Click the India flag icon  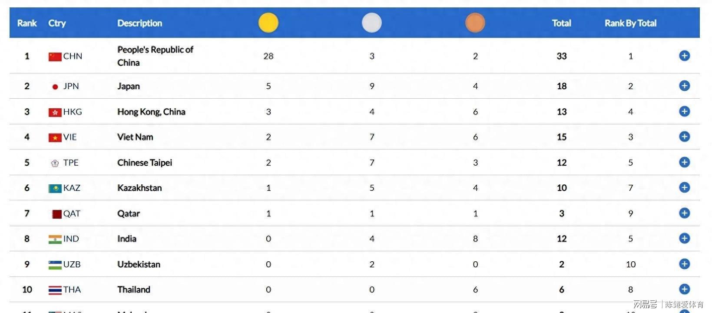(55, 239)
